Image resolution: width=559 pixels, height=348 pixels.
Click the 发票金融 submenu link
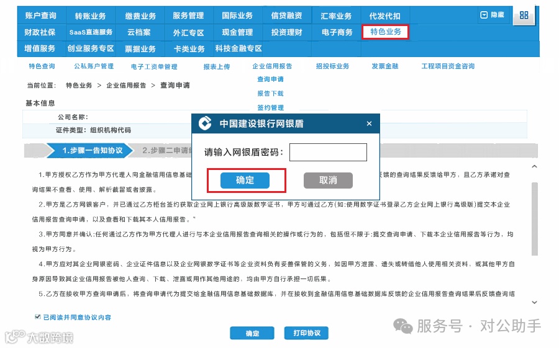(385, 66)
